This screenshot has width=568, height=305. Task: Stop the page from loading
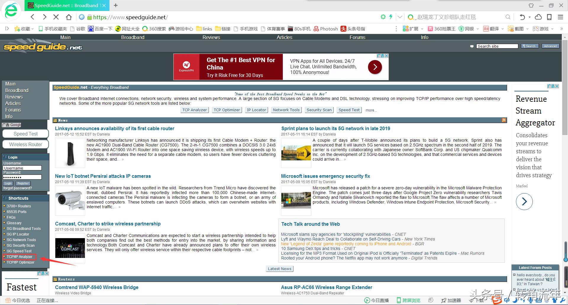57,17
